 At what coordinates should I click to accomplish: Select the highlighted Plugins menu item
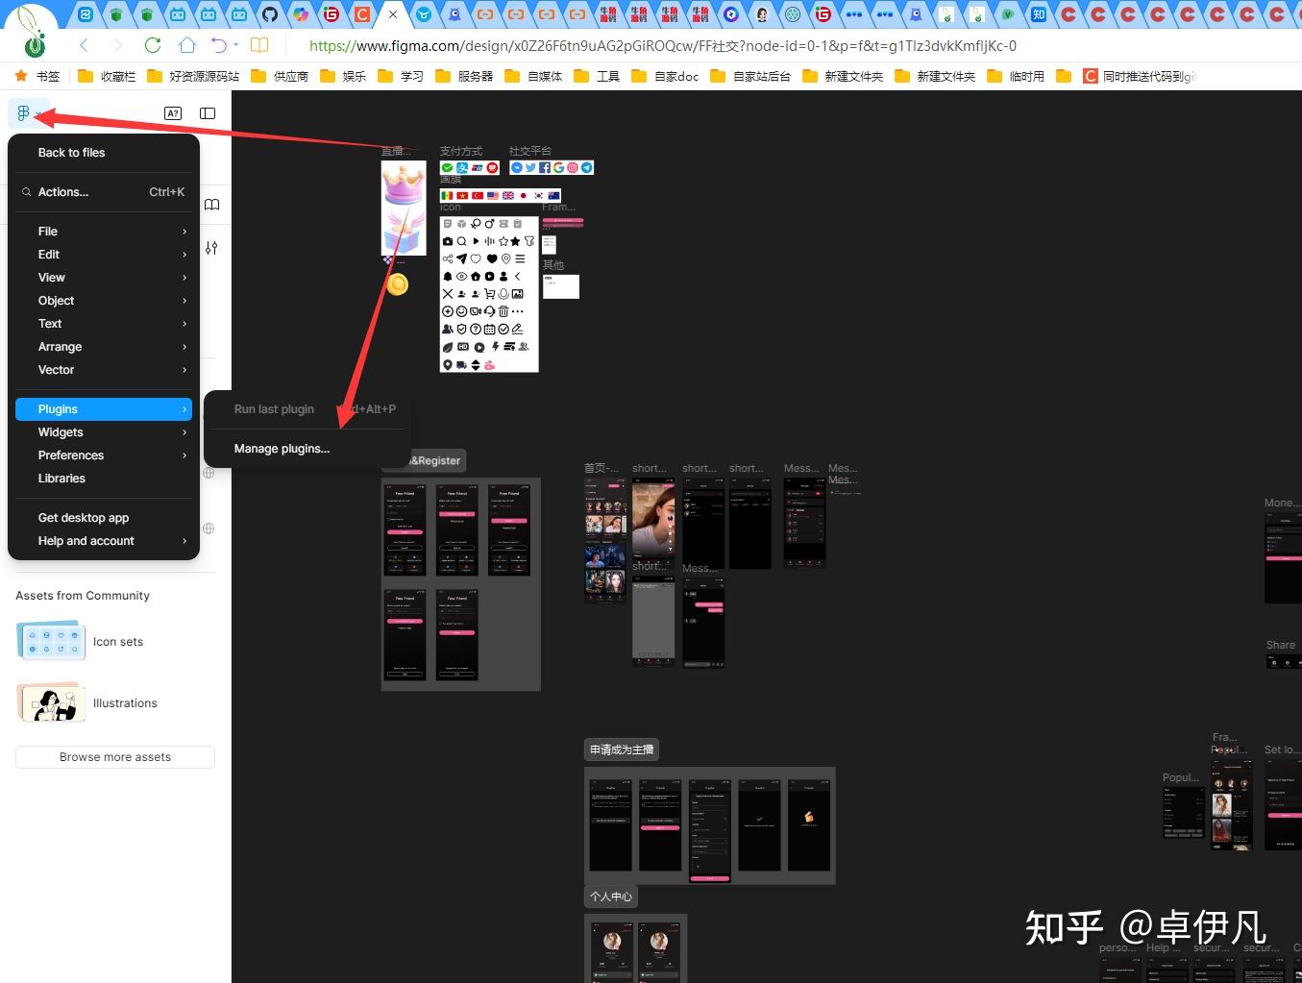pos(104,409)
